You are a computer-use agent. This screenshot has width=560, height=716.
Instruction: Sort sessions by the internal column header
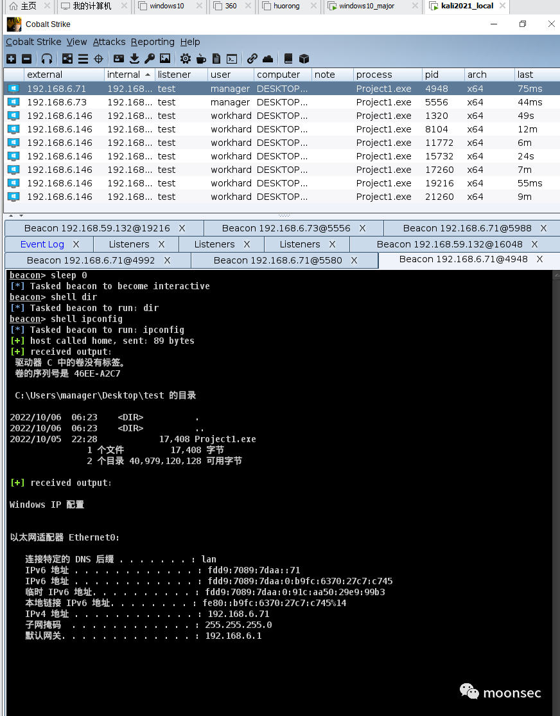coord(130,75)
